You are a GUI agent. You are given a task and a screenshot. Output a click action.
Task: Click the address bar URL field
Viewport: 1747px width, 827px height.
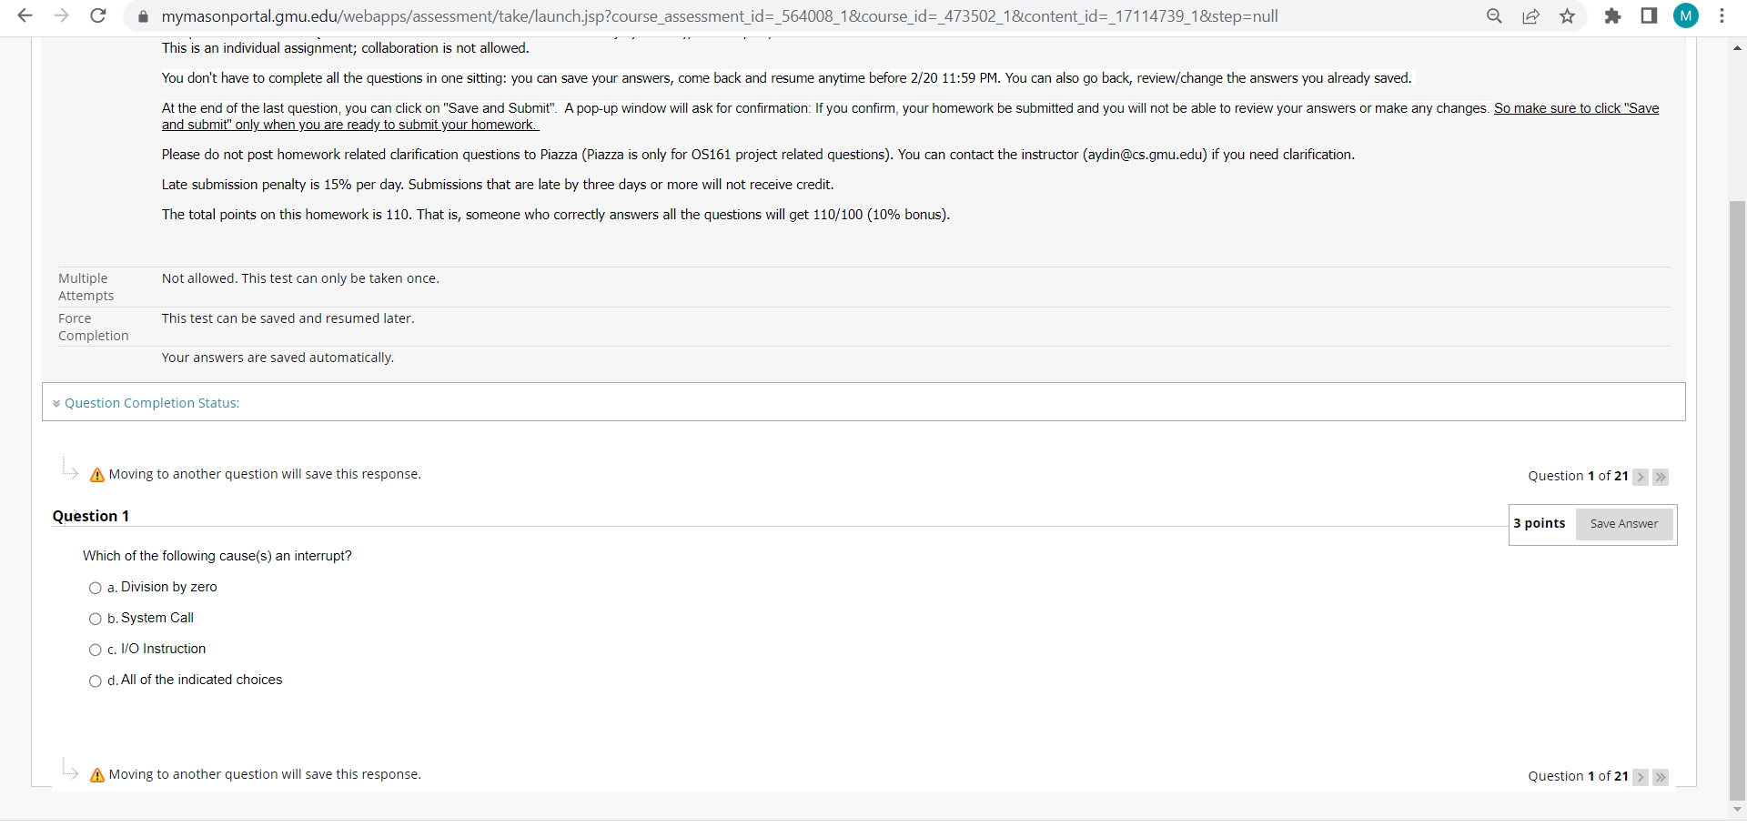click(719, 16)
